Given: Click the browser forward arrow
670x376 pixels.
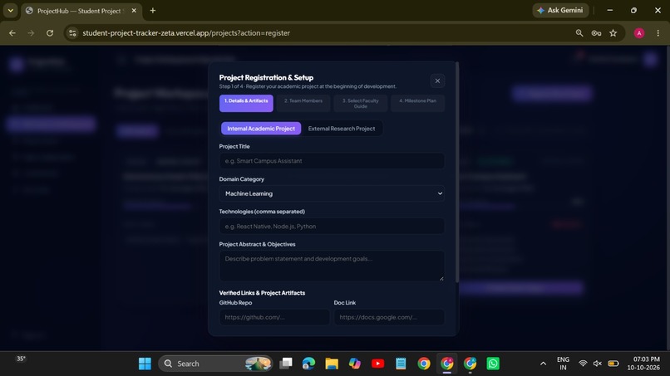Looking at the screenshot, I should coord(31,33).
